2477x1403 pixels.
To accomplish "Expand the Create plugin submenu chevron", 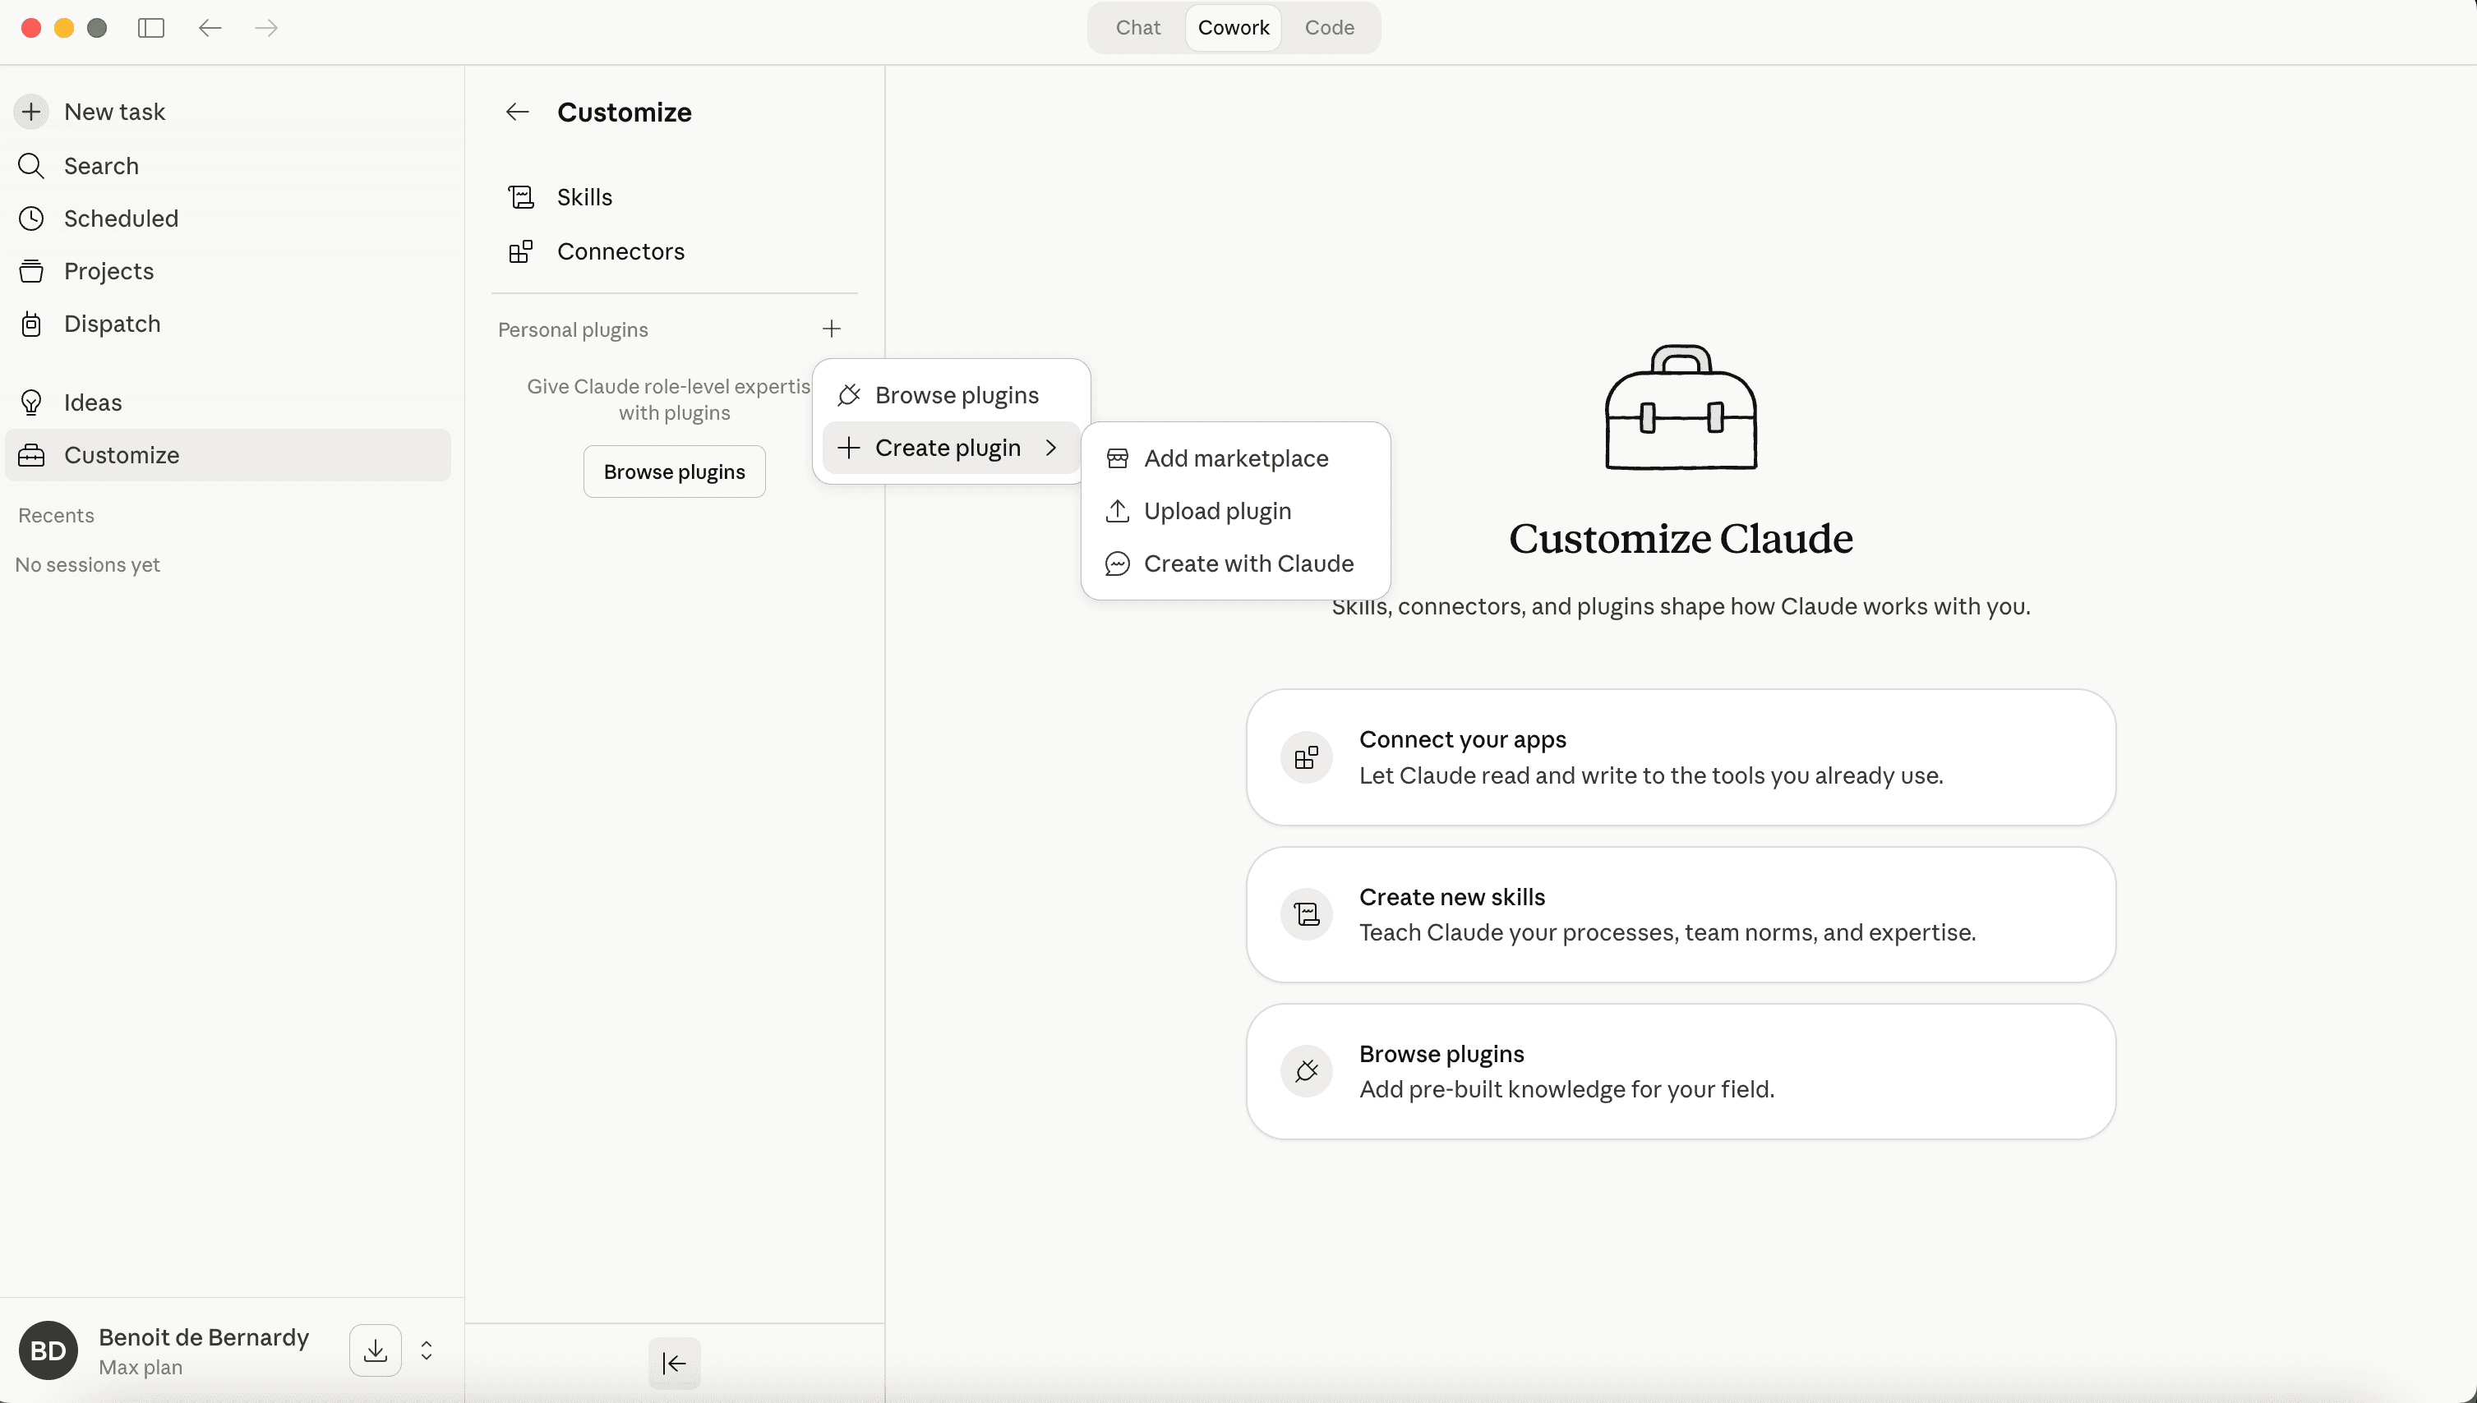I will [1051, 448].
